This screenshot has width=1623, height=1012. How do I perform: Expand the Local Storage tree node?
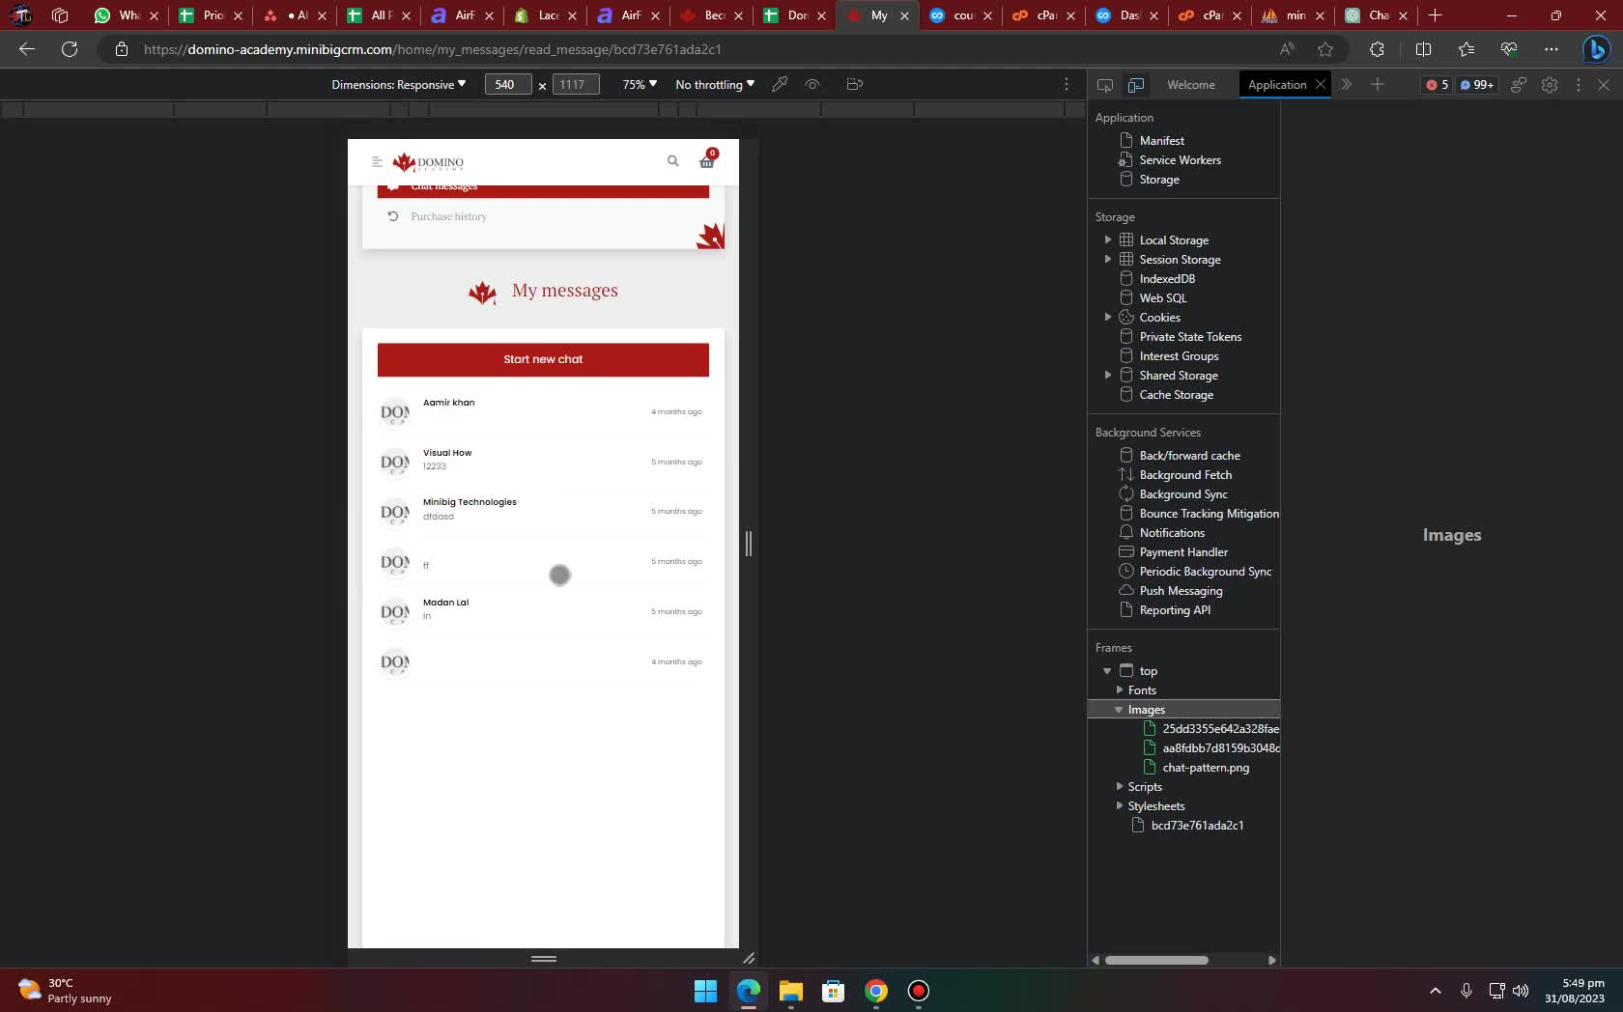point(1107,239)
